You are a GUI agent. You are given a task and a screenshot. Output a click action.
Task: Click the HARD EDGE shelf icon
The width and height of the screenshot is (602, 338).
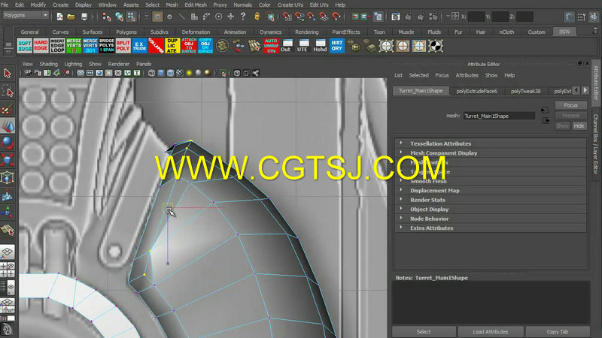41,46
